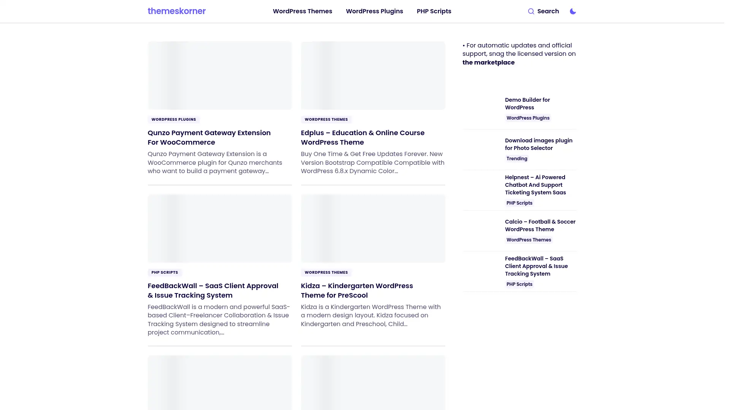Select Calcio Football & Soccer WordPress Theme
The width and height of the screenshot is (730, 410).
540,225
